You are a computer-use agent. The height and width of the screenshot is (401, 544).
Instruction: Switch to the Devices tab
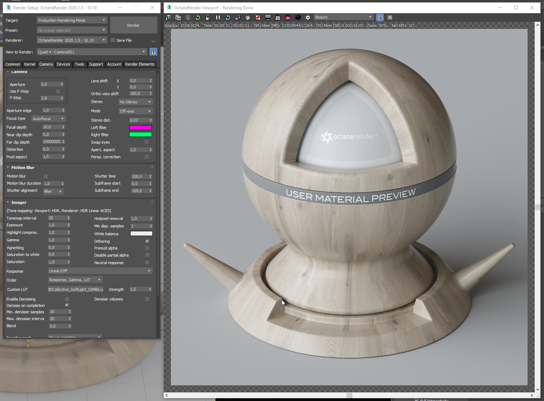[63, 64]
